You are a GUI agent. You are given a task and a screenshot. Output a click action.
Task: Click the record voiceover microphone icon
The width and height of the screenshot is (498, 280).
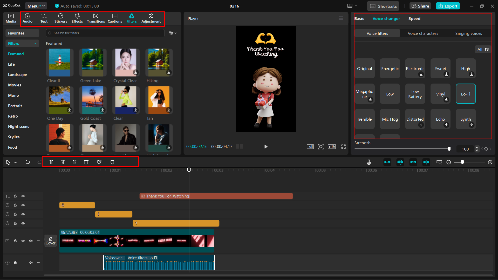[369, 162]
